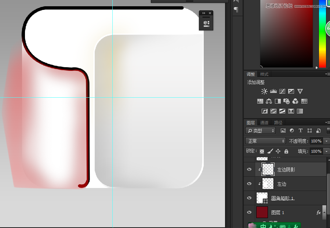The width and height of the screenshot is (330, 228).
Task: Click the 填充 100% value field
Action: pos(316,151)
